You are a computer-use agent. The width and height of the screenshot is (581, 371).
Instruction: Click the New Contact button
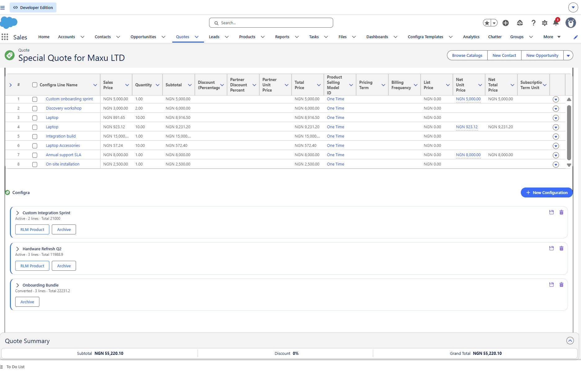point(504,56)
